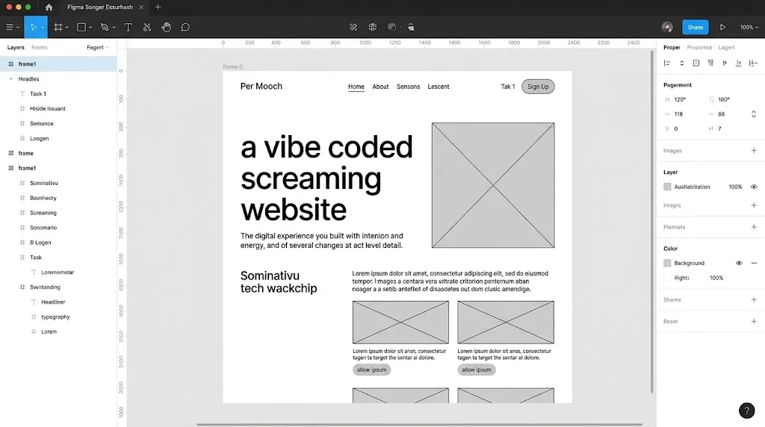The width and height of the screenshot is (765, 427).
Task: Add a Shares entry with plus
Action: (754, 300)
